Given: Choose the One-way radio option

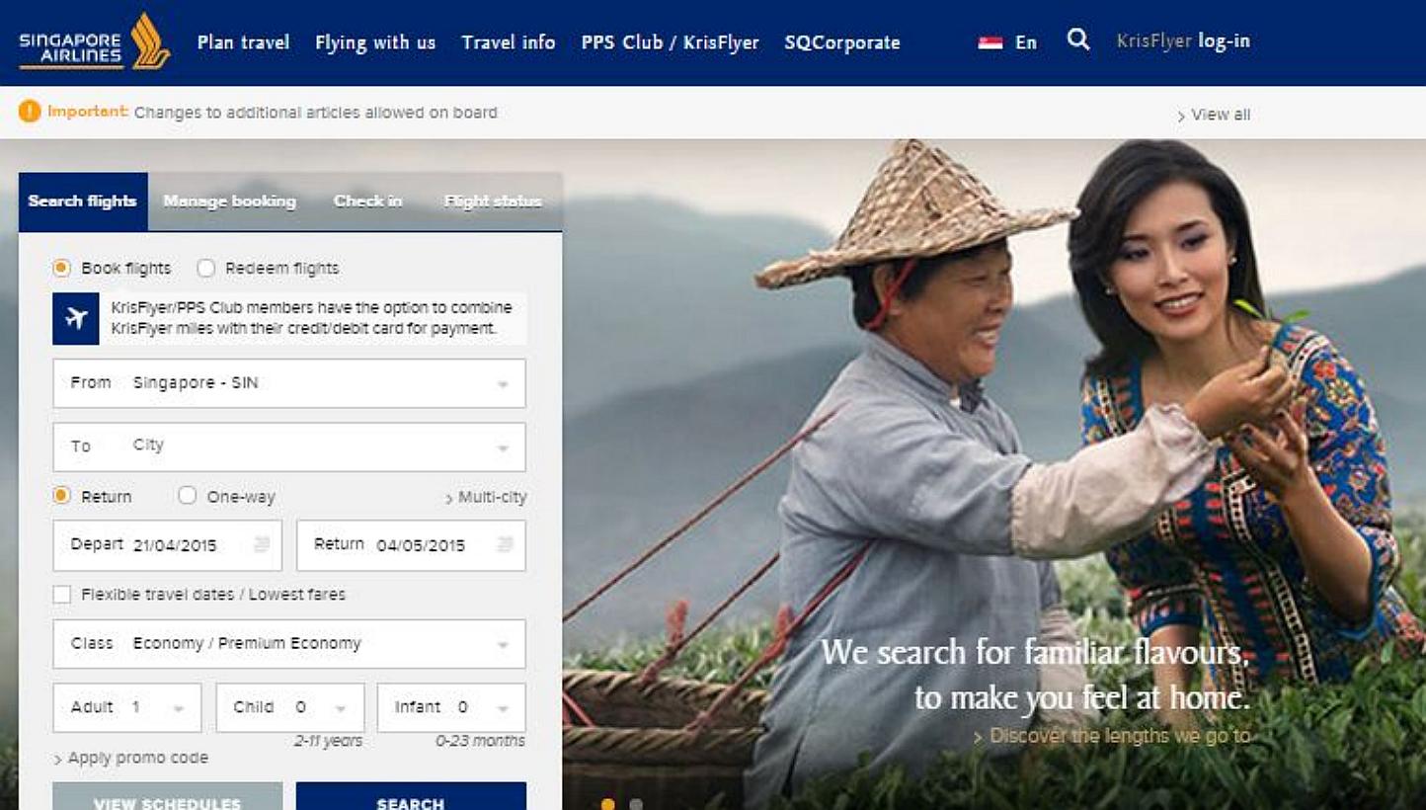Looking at the screenshot, I should click(x=187, y=496).
